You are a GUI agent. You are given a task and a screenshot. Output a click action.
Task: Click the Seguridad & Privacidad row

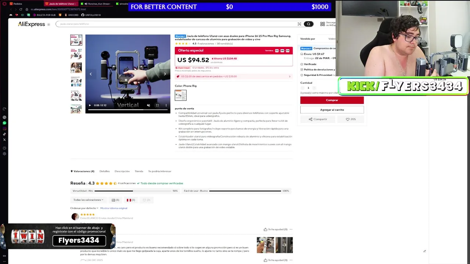coord(318,75)
